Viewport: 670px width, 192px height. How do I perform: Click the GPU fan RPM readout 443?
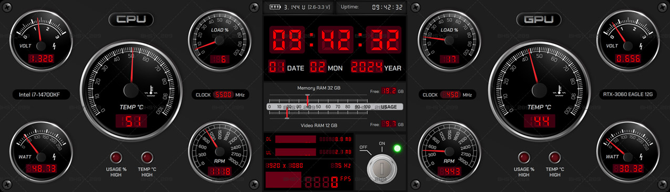click(x=449, y=171)
